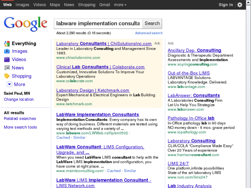Open Ancillary Dep. Consulting ad

(x=194, y=50)
